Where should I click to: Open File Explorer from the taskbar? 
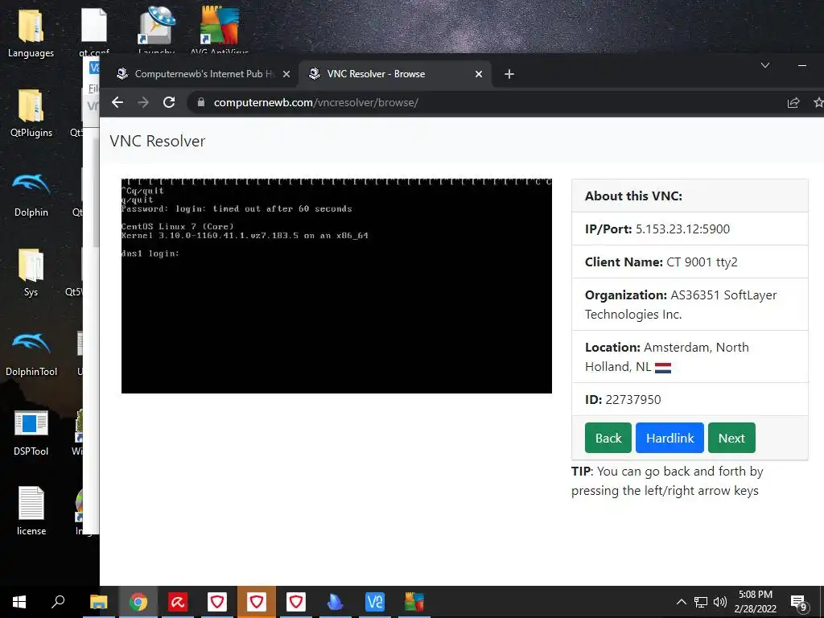(x=99, y=602)
